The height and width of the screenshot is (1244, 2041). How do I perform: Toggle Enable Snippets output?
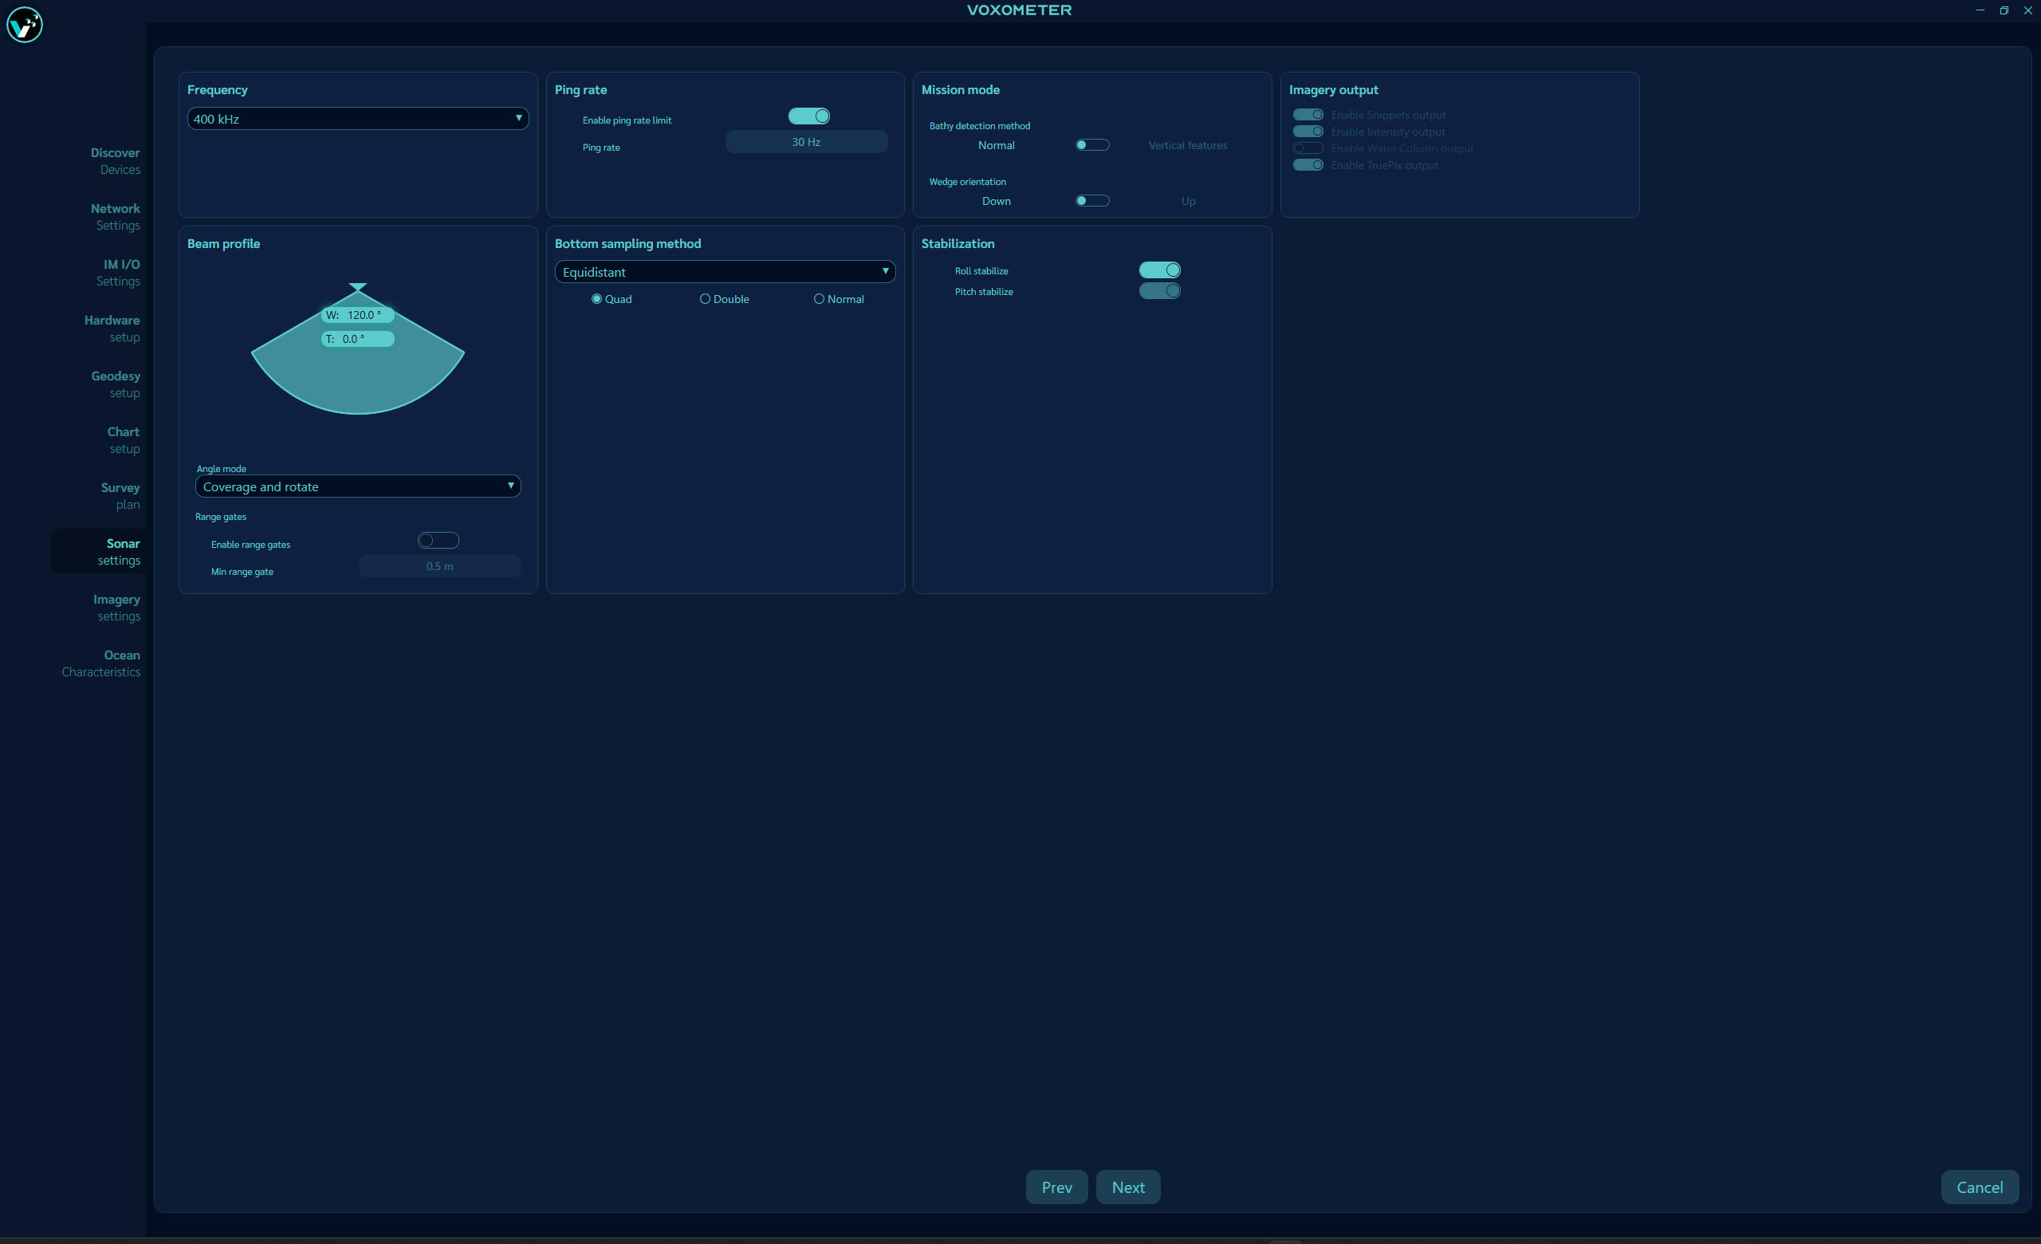[1308, 115]
